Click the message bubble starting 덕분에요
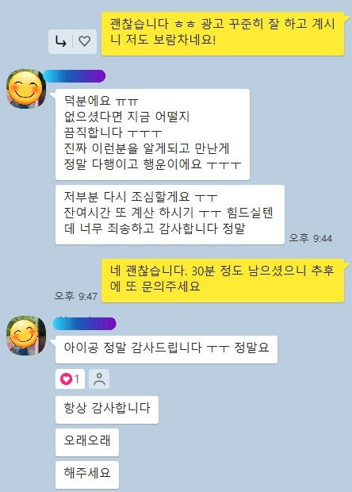 pyautogui.click(x=152, y=134)
